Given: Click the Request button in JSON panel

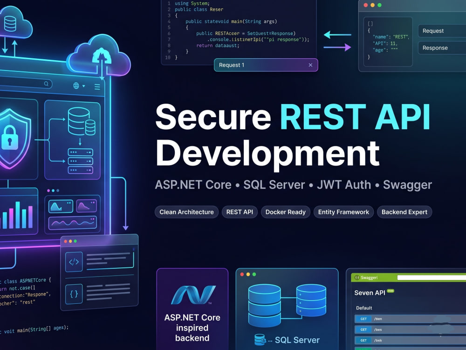Looking at the screenshot, I should pyautogui.click(x=442, y=31).
